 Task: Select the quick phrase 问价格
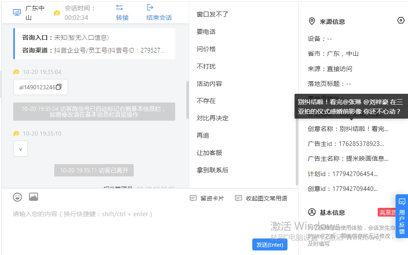coord(206,49)
